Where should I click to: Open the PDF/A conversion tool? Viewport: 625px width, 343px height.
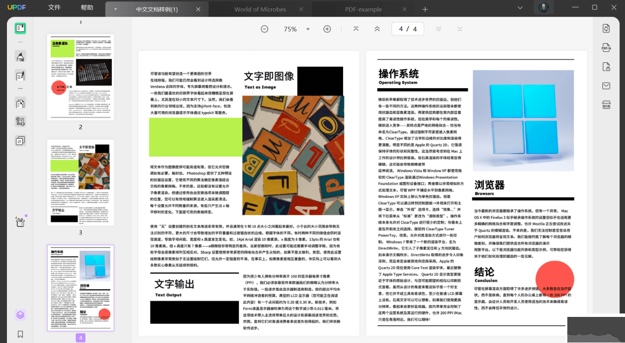[x=606, y=47]
